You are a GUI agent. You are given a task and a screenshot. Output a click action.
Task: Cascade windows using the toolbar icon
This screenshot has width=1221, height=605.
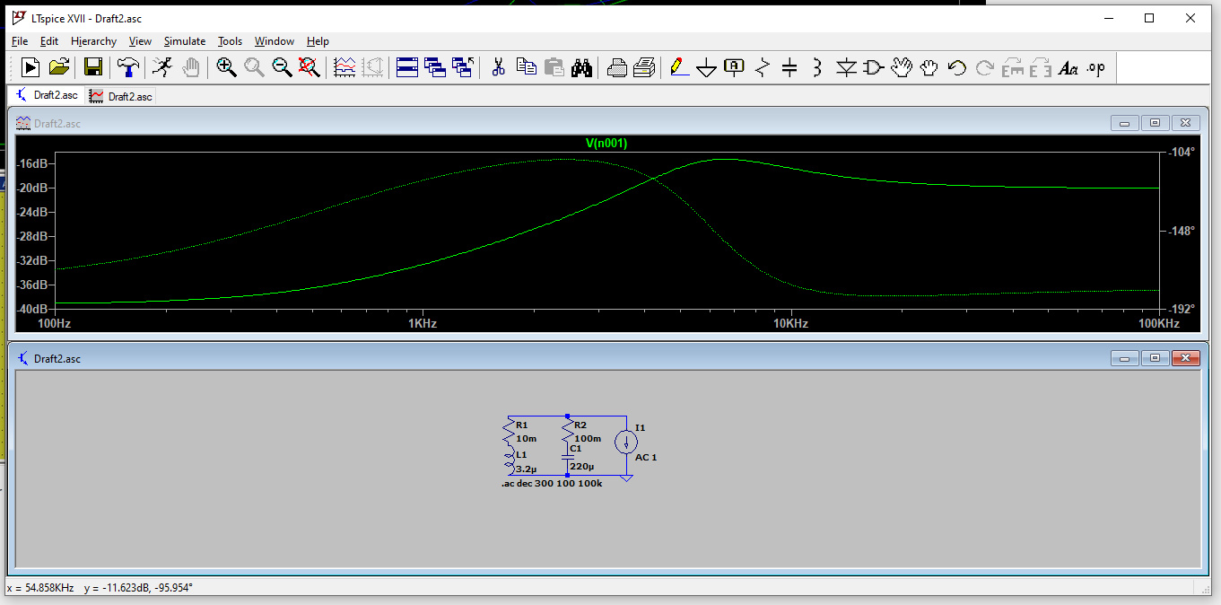(x=435, y=67)
